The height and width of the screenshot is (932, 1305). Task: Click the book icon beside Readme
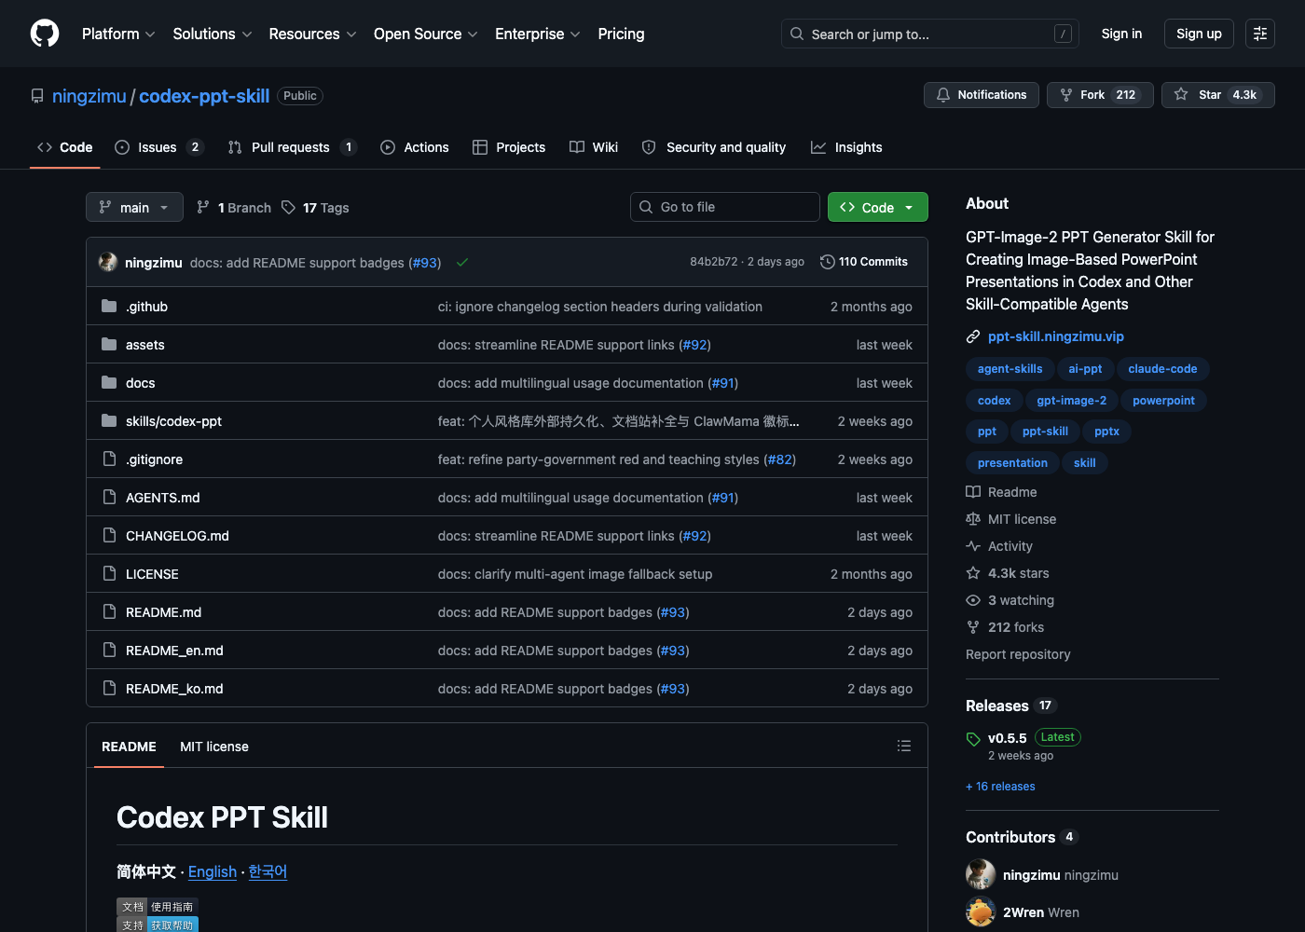point(973,492)
